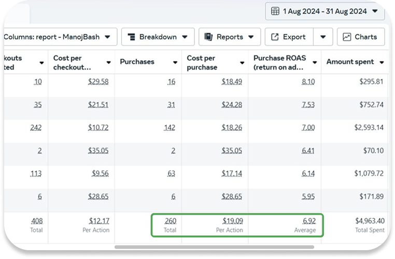
Task: Open Purchases column header menu arrow
Action: [175, 62]
